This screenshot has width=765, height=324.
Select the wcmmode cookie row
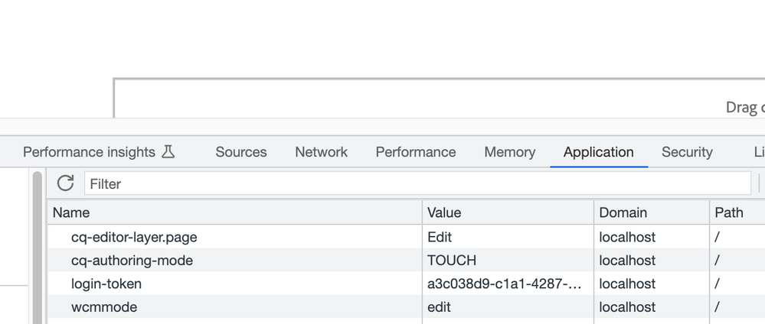(x=104, y=307)
